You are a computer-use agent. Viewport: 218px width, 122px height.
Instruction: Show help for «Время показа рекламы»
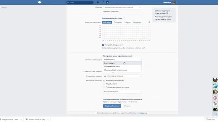tap(124, 18)
